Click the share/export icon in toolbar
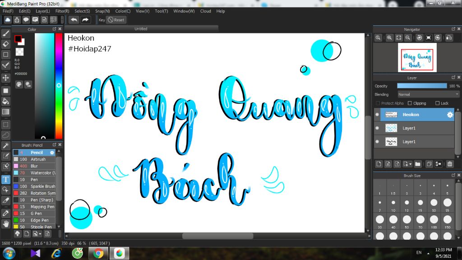 [17, 20]
